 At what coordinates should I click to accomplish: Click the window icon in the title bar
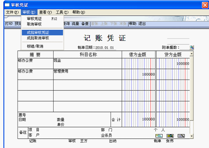click(x=7, y=5)
